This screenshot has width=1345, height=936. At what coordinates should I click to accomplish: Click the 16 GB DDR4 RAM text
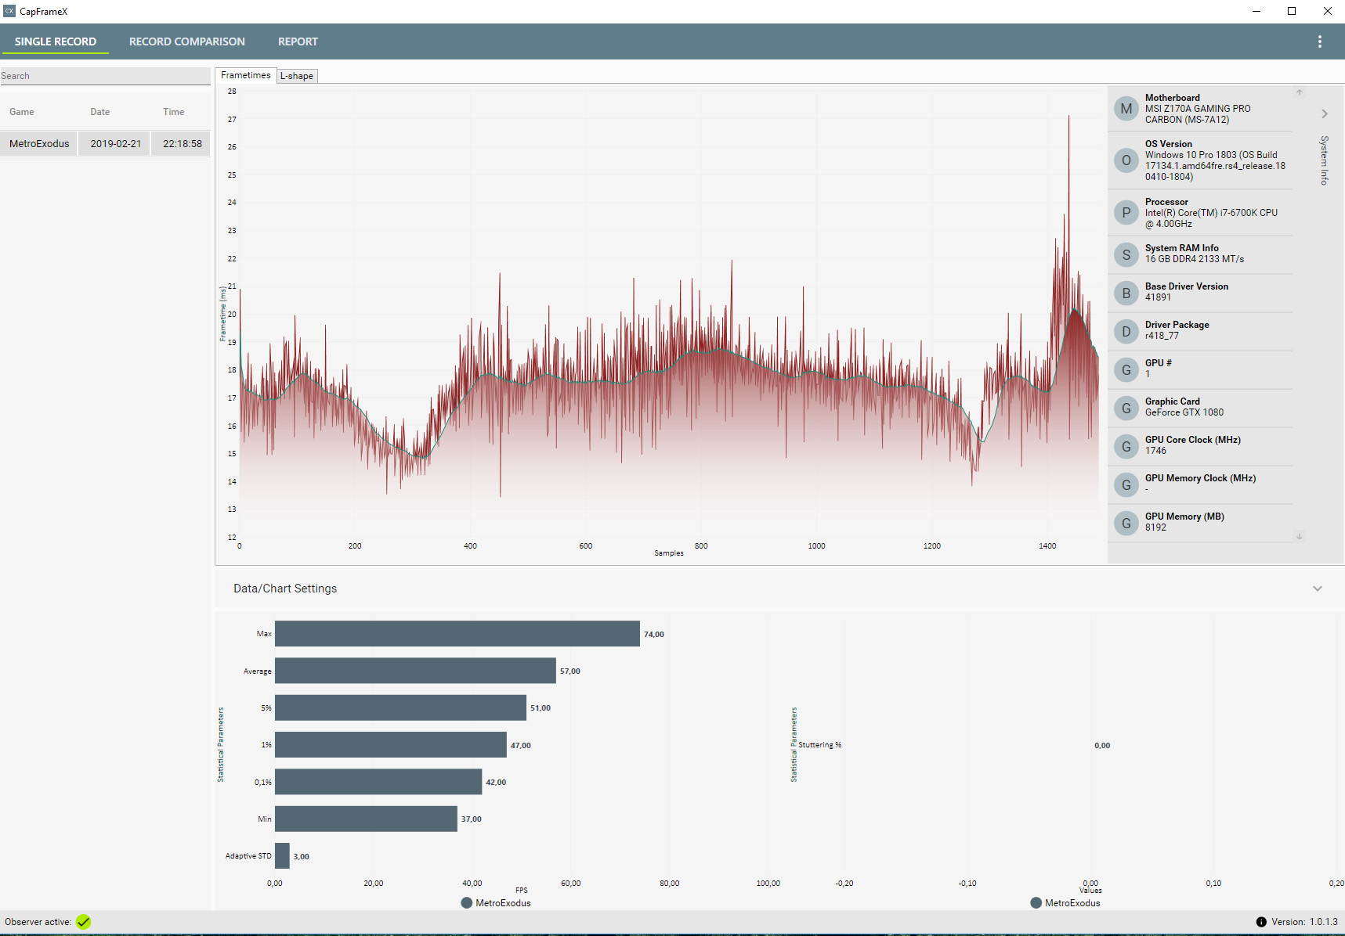click(x=1195, y=259)
